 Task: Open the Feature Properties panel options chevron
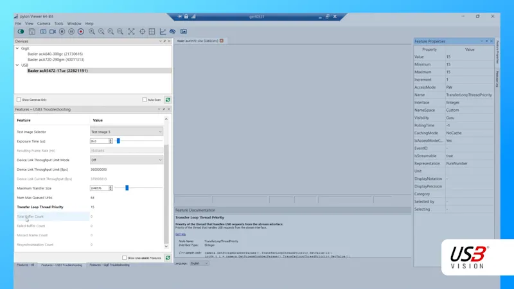pos(482,41)
